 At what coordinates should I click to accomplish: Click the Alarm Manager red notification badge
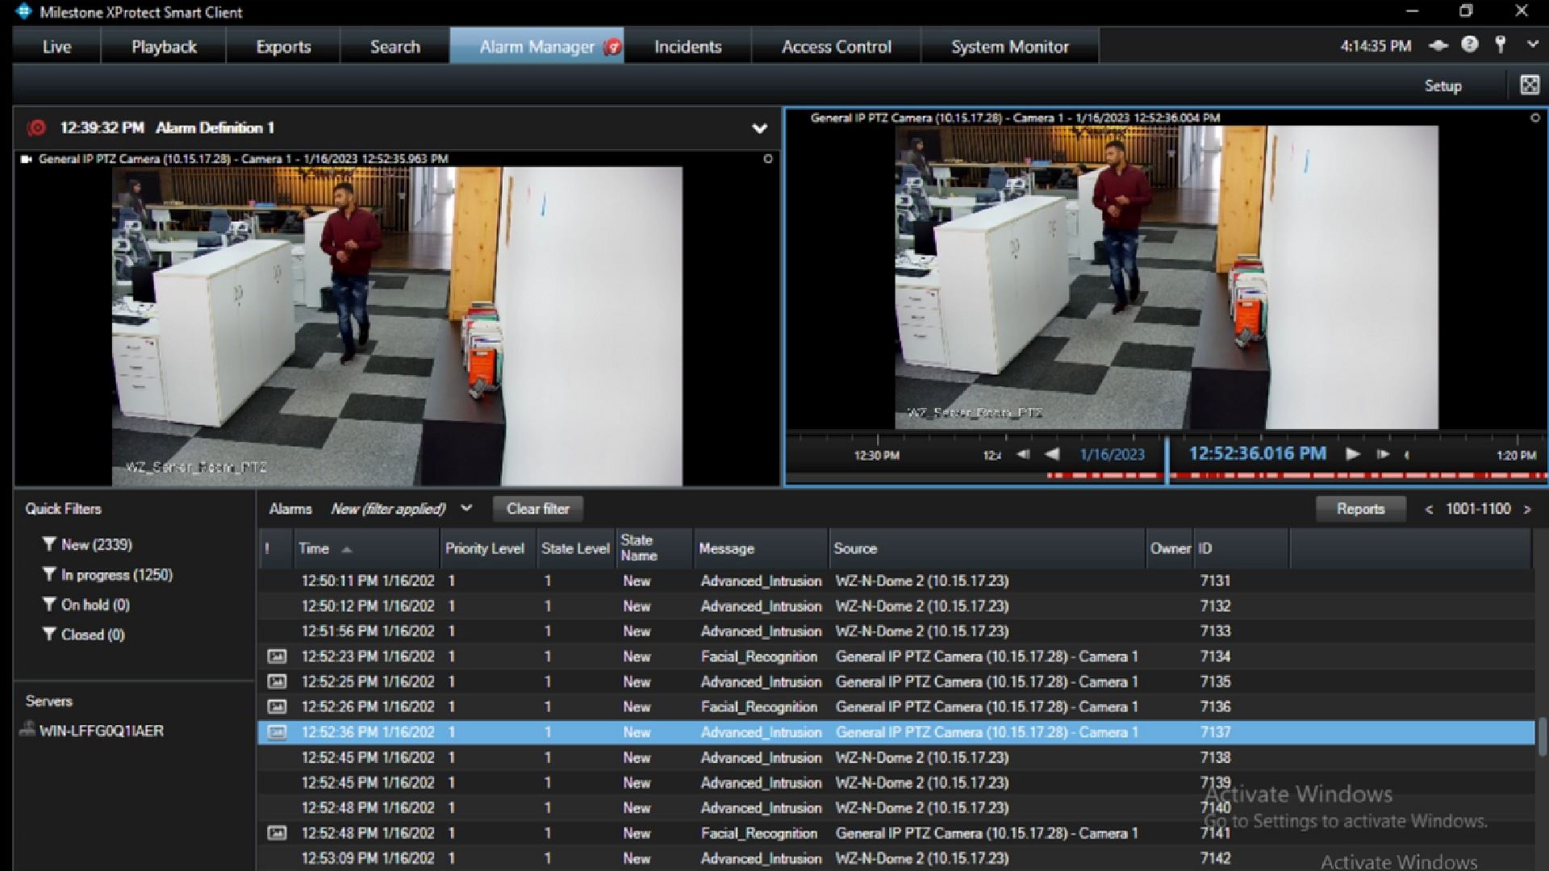tap(612, 47)
